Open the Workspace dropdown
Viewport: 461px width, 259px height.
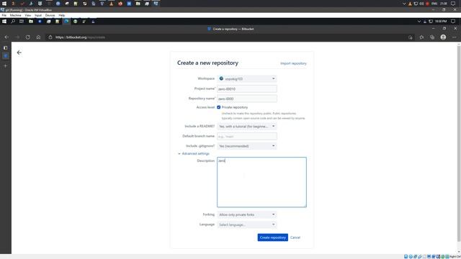coord(246,78)
